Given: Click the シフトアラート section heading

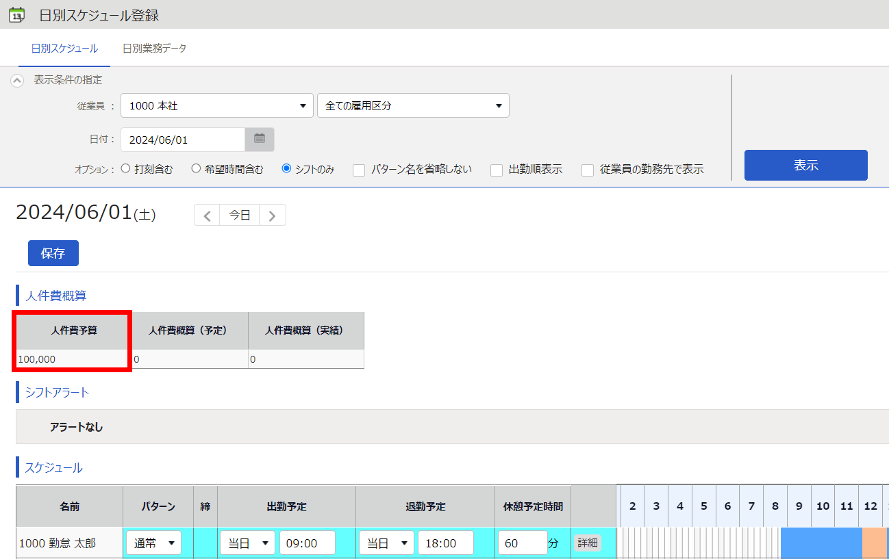Looking at the screenshot, I should tap(57, 393).
